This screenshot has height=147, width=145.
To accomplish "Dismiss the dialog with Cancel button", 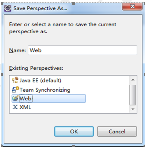I will 117,132.
